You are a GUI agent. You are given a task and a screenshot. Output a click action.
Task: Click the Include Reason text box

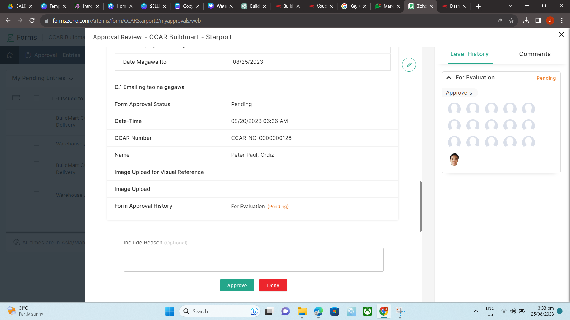[x=253, y=260]
